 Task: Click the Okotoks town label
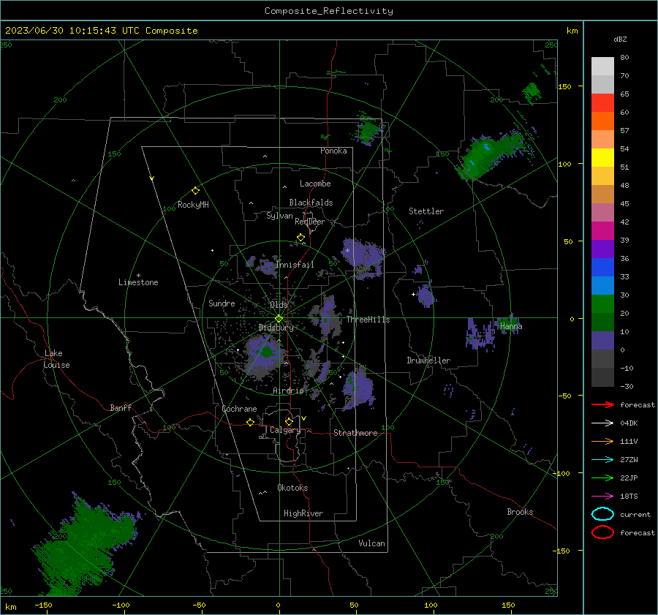pos(292,488)
